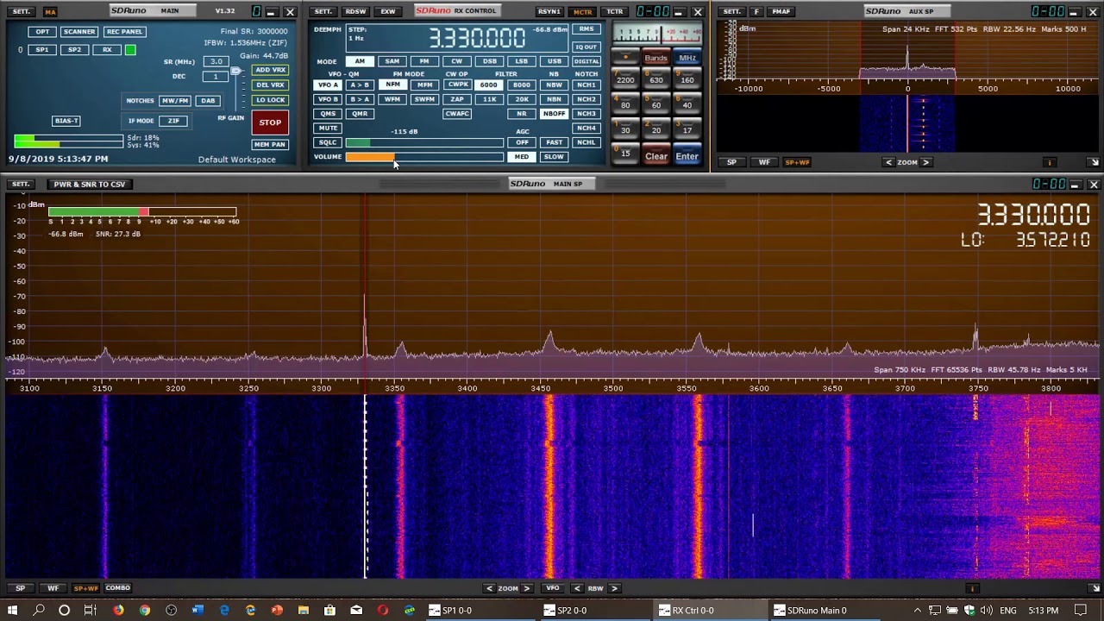Decrease AUX SP zoom
1104x621 pixels.
click(x=889, y=162)
